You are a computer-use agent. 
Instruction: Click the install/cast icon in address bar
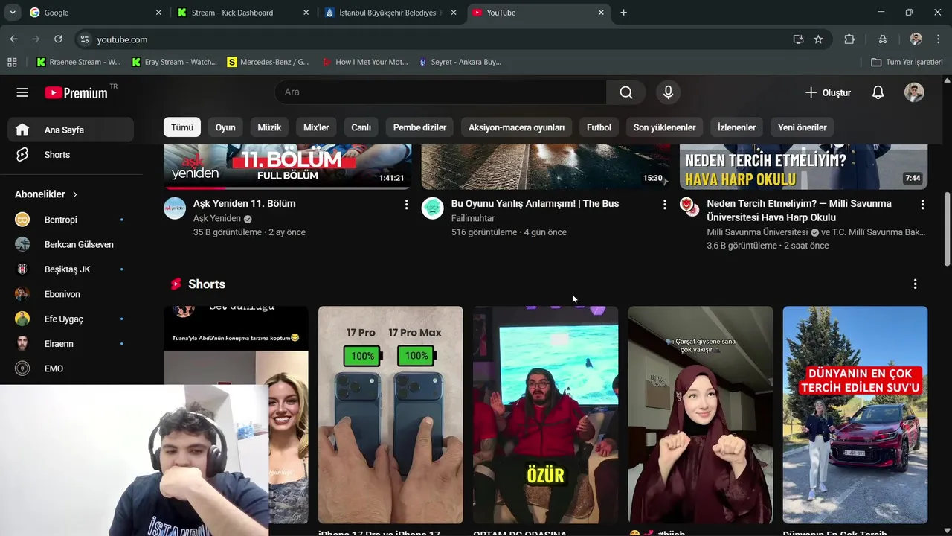[x=798, y=39]
